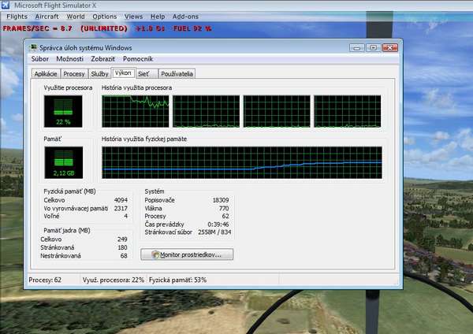Click the CPU usage gauge showing 22 %
This screenshot has height=334, width=473.
click(63, 111)
